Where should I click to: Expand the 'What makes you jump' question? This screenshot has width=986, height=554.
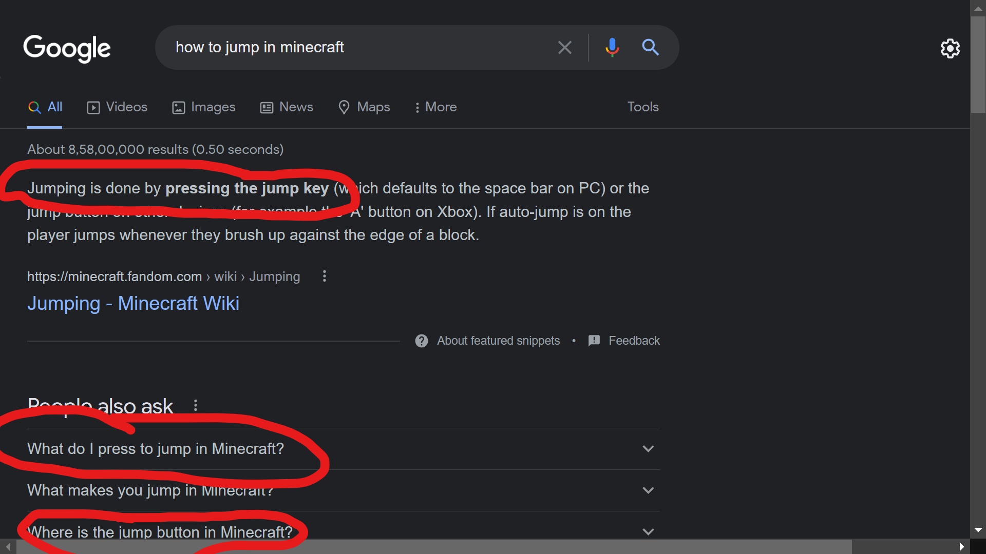click(x=648, y=490)
